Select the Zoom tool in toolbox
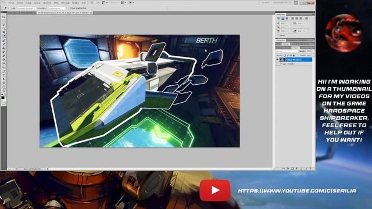This screenshot has width=372, height=209. [3, 91]
